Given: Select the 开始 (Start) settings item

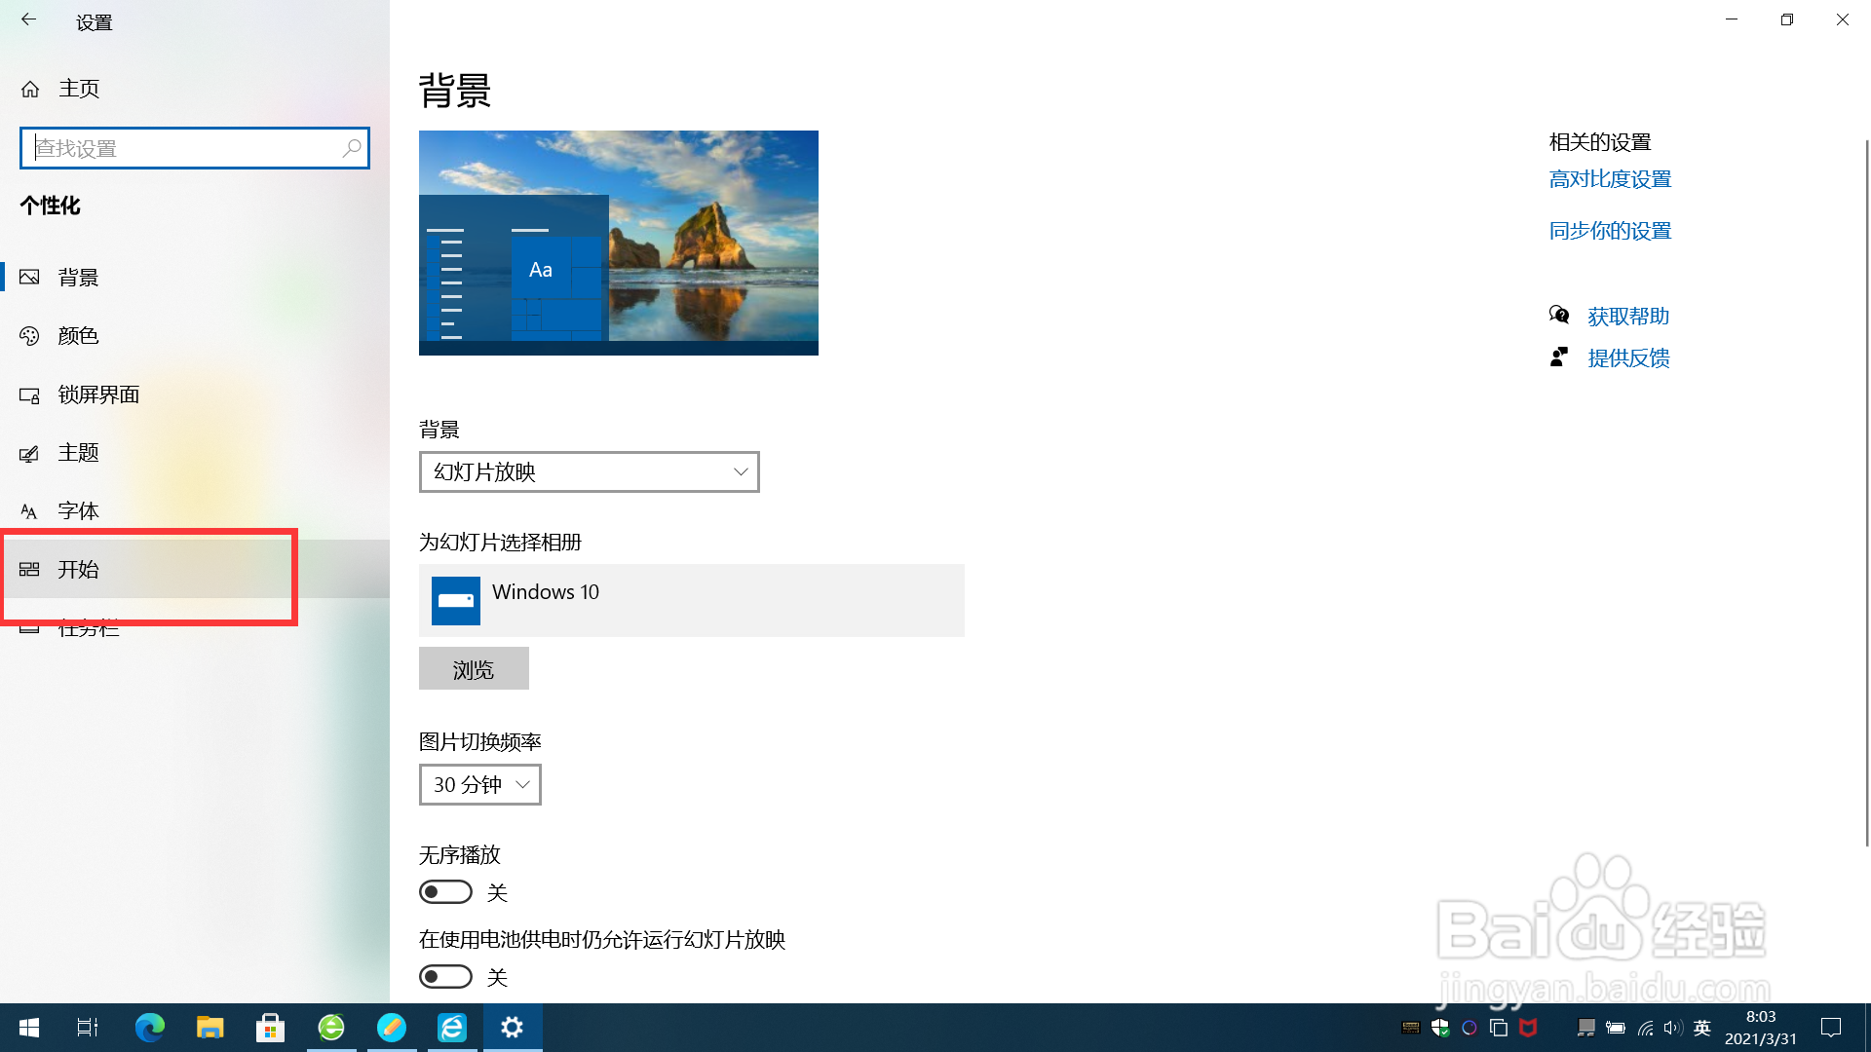Looking at the screenshot, I should (80, 569).
